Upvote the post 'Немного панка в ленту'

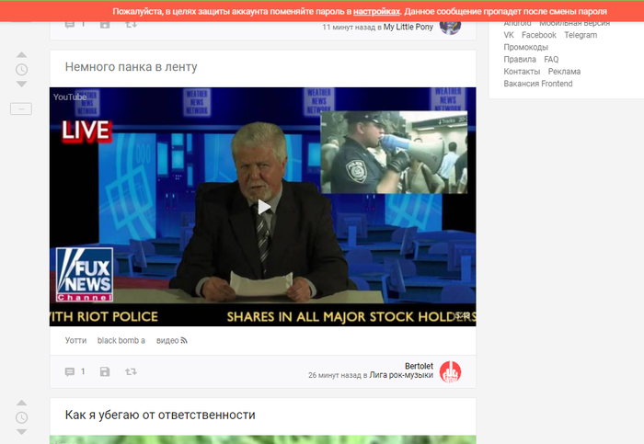point(22,55)
